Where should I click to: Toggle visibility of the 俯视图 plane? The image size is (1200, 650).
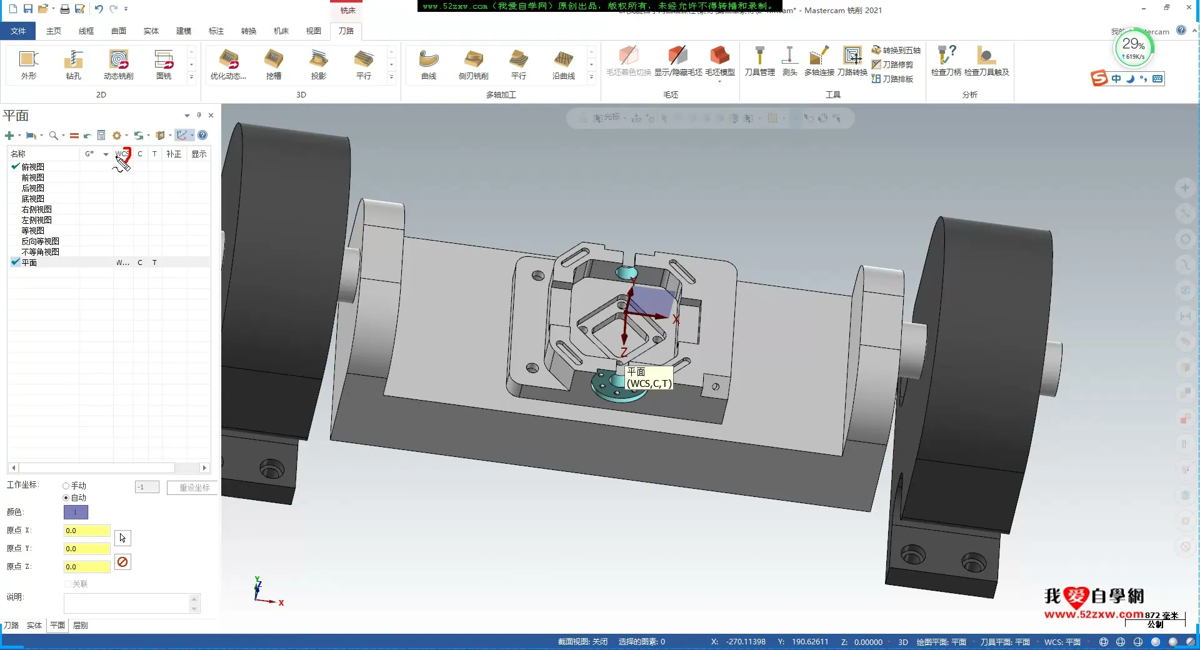(x=15, y=167)
